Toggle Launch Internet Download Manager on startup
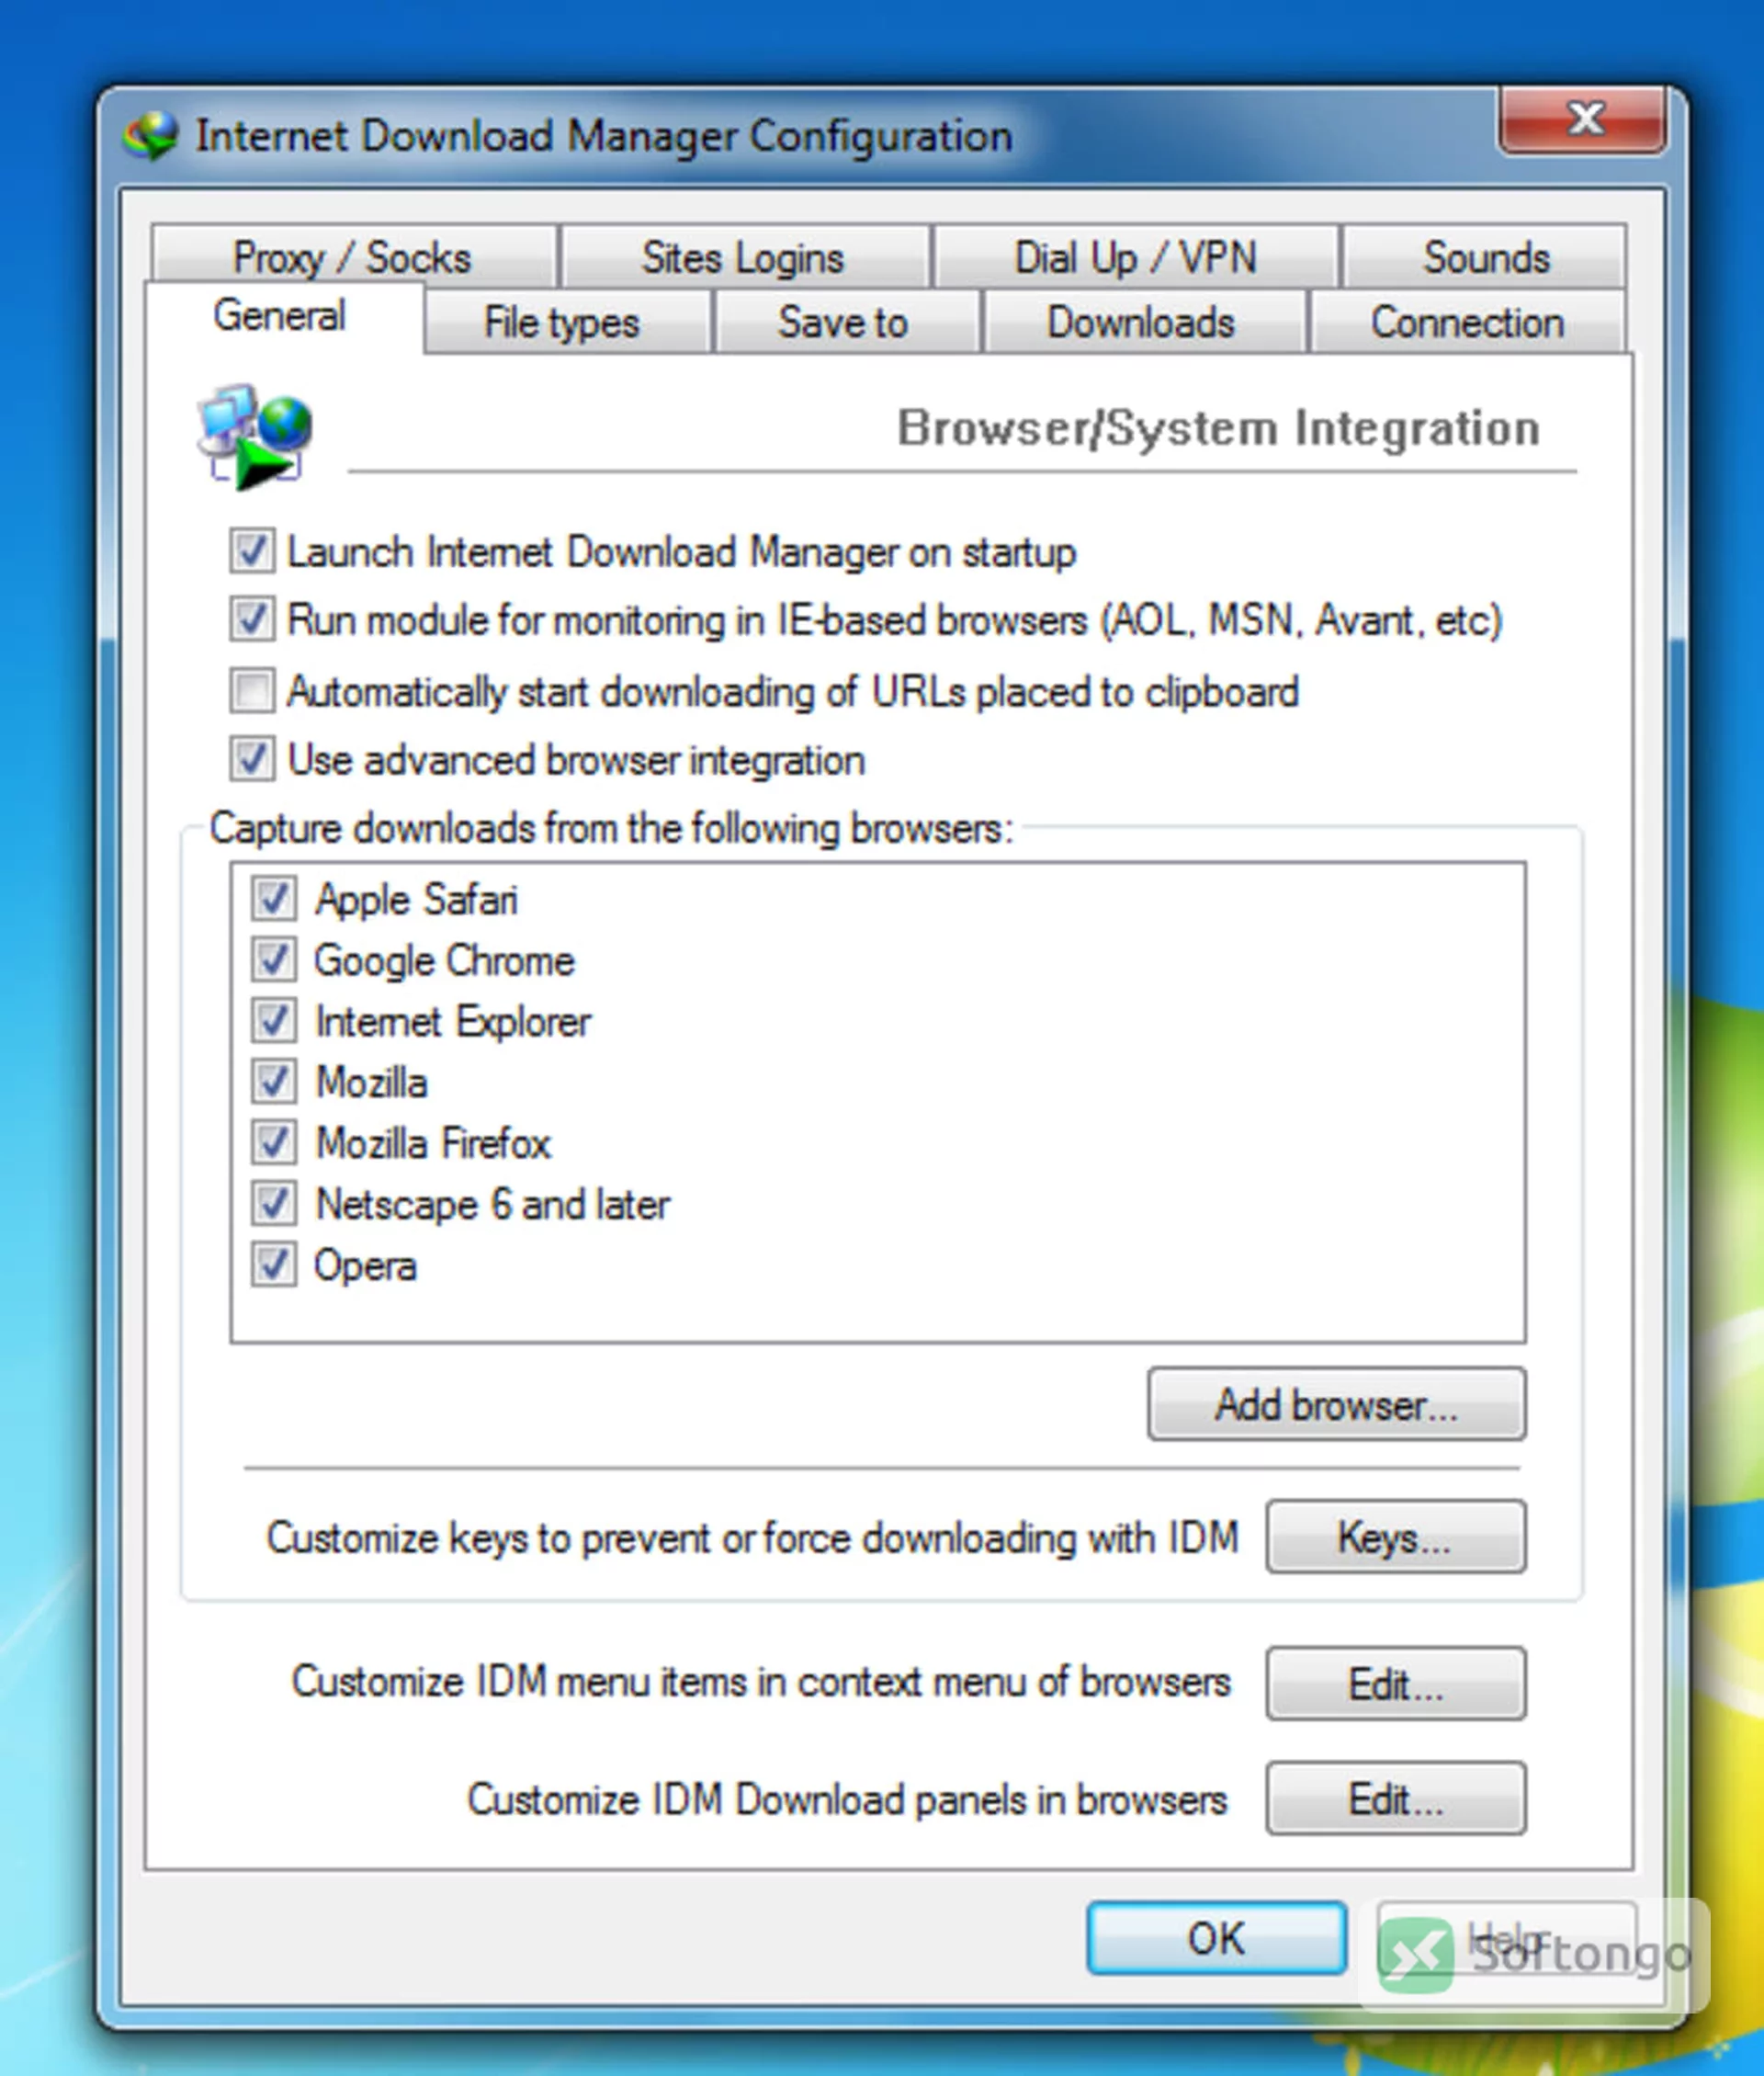The image size is (1764, 2076). tap(252, 551)
